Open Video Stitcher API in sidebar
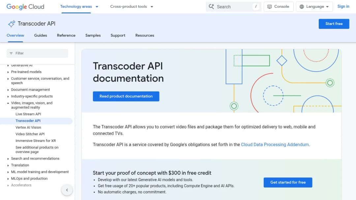This screenshot has height=200, width=356. (x=30, y=134)
